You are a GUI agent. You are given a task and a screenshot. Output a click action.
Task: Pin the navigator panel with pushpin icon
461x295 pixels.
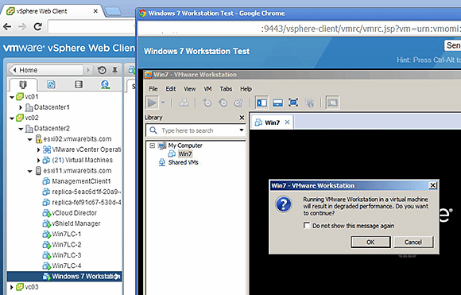click(115, 70)
